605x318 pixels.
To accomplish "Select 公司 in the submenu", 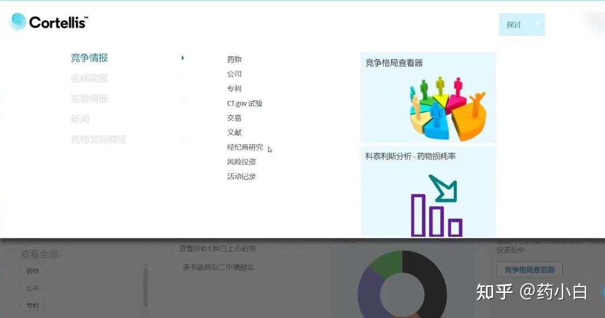I will (x=234, y=74).
